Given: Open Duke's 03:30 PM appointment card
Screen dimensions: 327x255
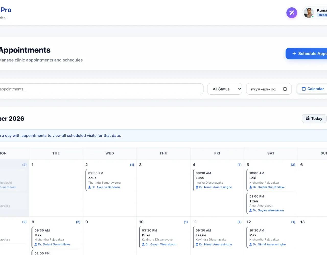Looking at the screenshot, I should click(x=163, y=237).
